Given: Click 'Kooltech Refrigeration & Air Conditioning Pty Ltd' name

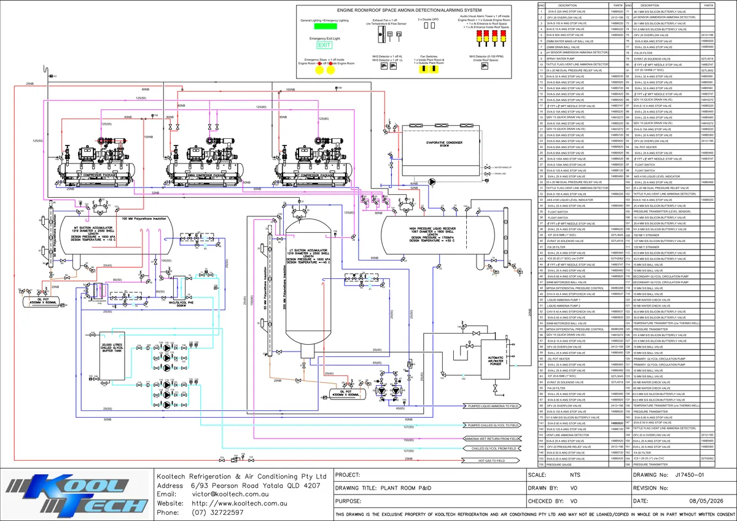Looking at the screenshot, I should [x=242, y=476].
